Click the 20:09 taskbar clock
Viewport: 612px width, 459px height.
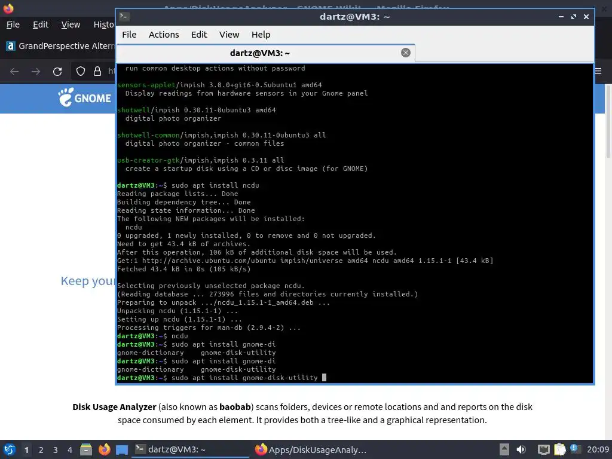598,449
